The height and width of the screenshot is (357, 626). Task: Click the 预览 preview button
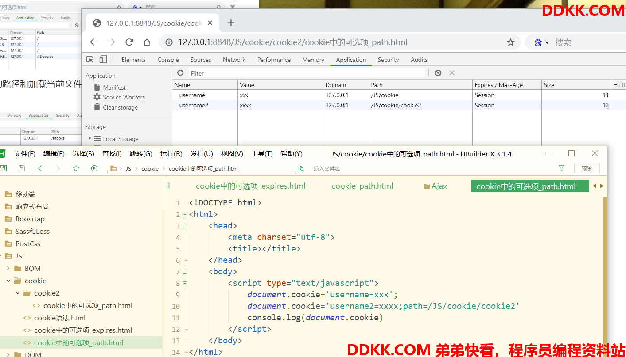pyautogui.click(x=587, y=168)
